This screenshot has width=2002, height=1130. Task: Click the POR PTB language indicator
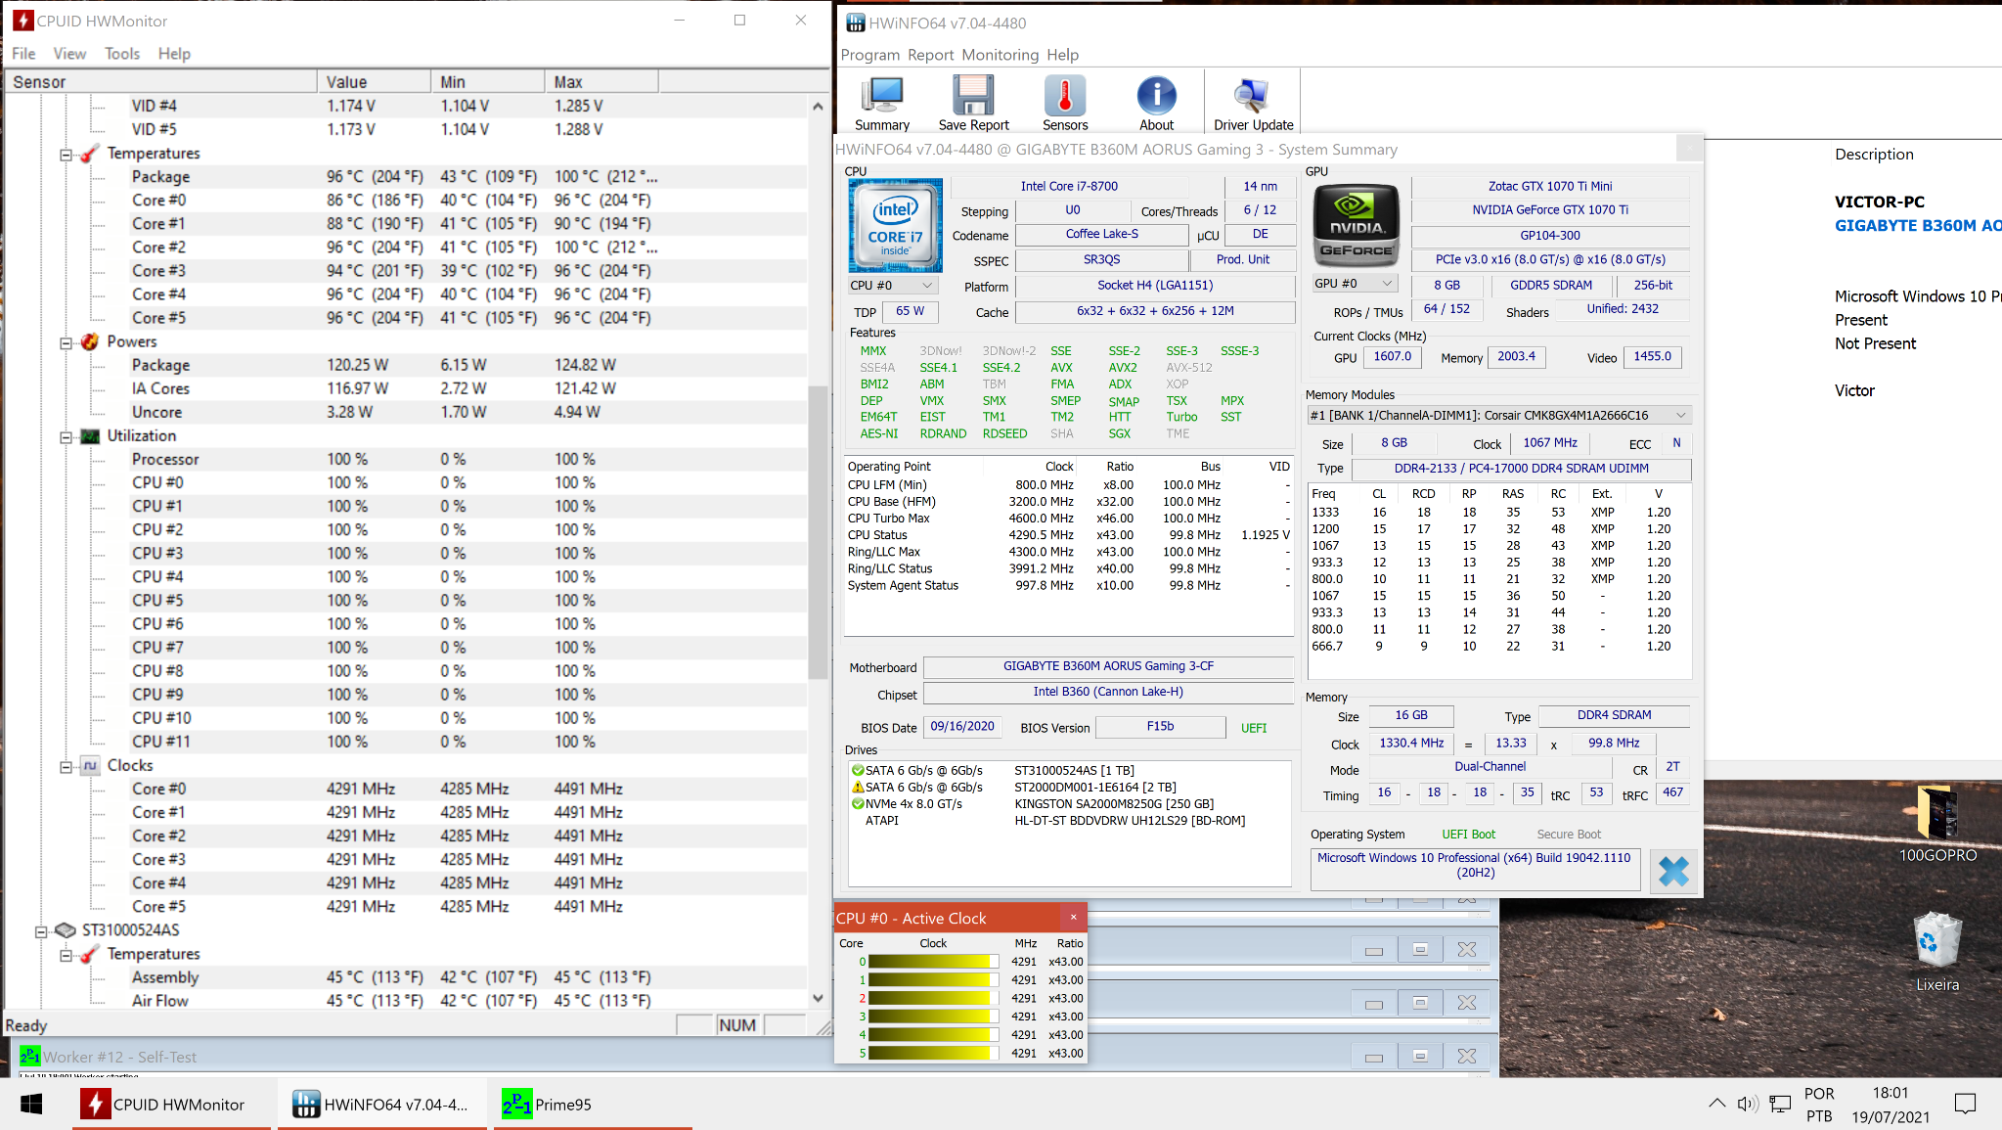pyautogui.click(x=1819, y=1105)
